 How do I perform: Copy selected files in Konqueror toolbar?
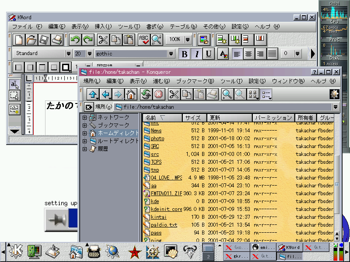tap(187, 94)
